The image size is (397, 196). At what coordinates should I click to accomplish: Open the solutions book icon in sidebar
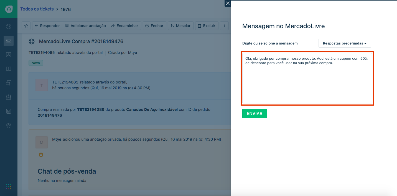9,69
